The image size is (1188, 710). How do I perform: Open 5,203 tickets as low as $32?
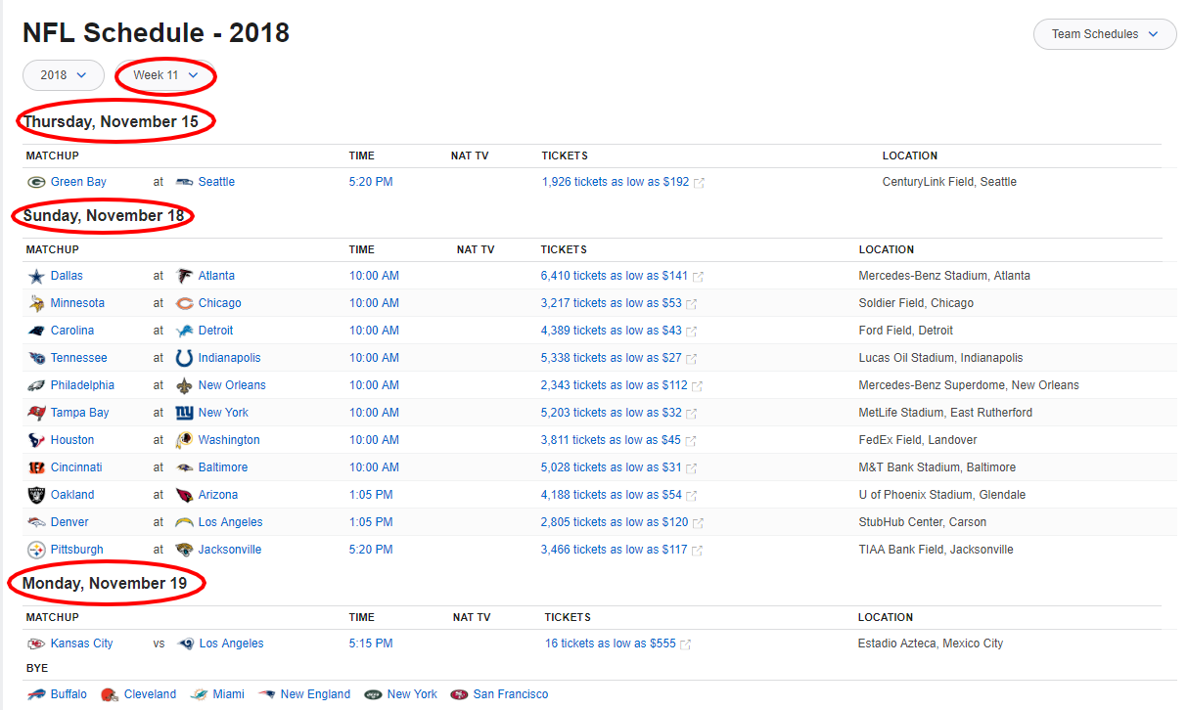pyautogui.click(x=612, y=413)
